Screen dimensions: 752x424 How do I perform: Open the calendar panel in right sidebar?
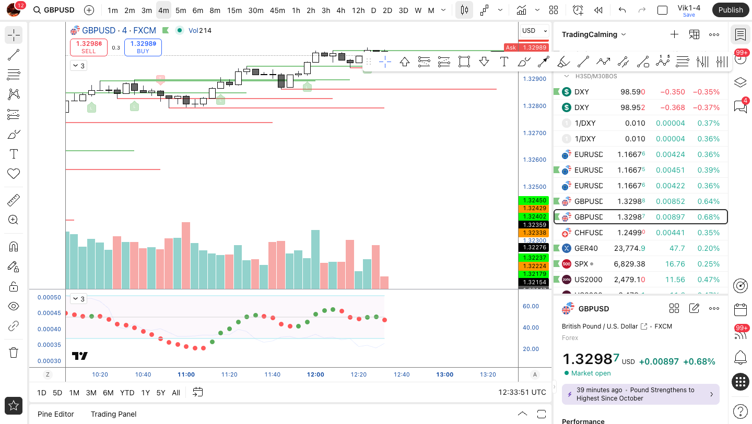(740, 310)
